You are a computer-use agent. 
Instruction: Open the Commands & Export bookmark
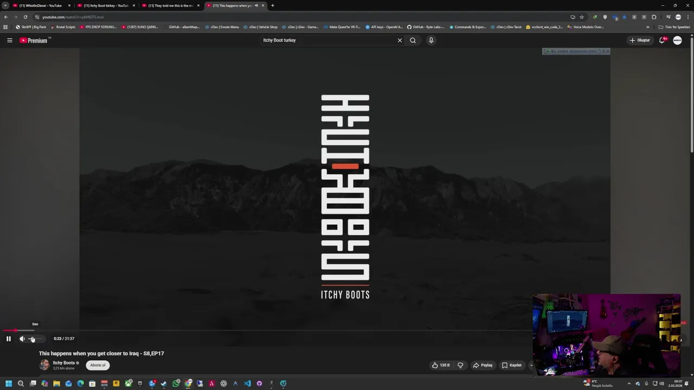pos(468,27)
